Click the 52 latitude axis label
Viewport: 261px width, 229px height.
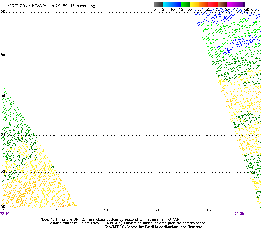tap(3, 171)
